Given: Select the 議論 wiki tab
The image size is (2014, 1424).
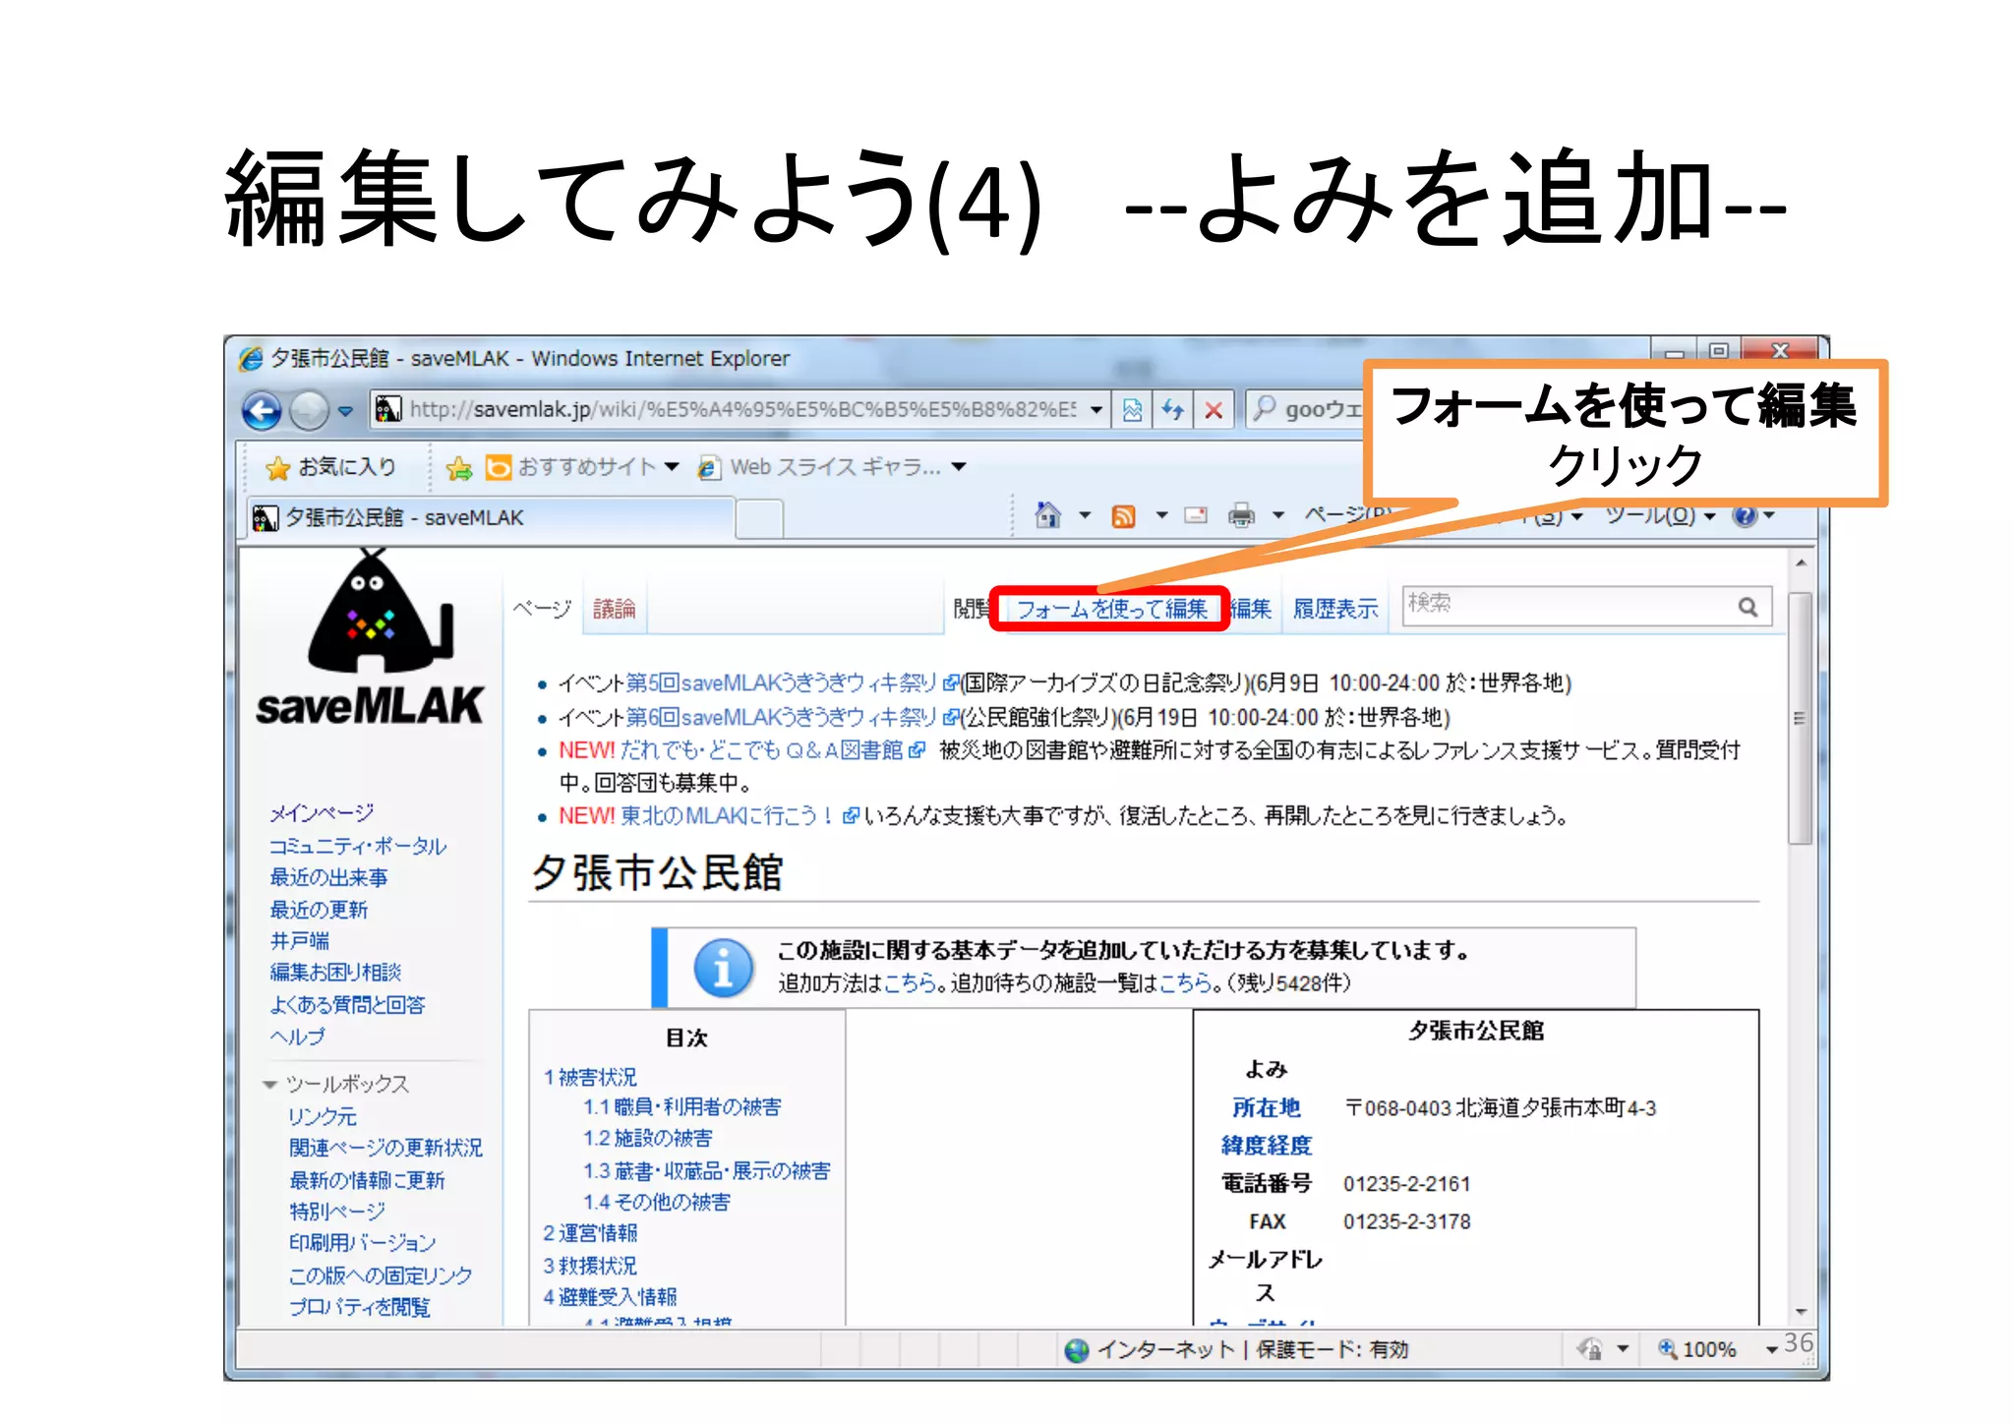Looking at the screenshot, I should [x=615, y=609].
